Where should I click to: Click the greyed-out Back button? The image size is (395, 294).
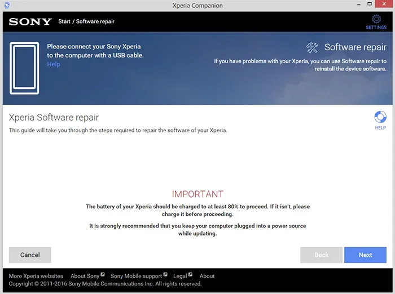coord(321,255)
